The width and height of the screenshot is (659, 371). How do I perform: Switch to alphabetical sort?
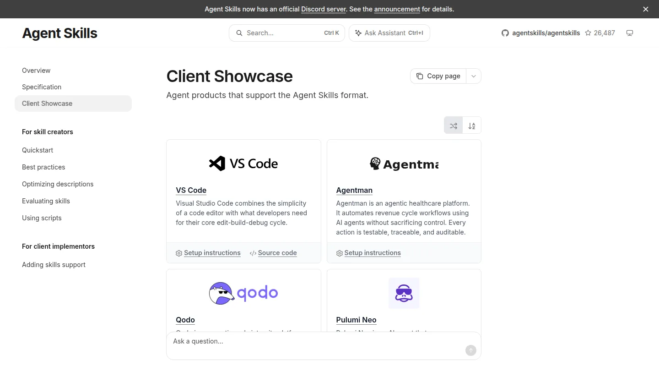tap(472, 125)
